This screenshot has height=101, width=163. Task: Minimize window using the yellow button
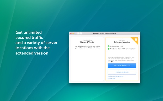[x=73, y=33]
